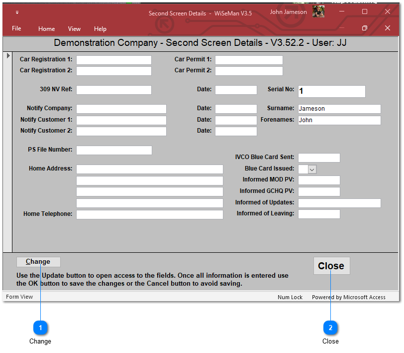Select the Surname field containing Jameson
The height and width of the screenshot is (353, 404).
[339, 109]
